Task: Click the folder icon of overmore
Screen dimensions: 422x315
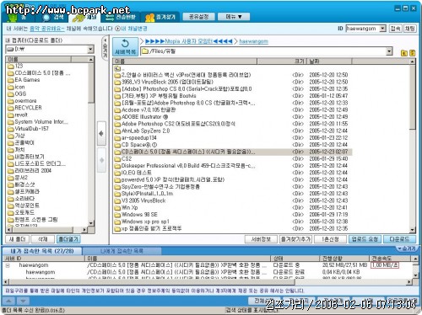Action: pyautogui.click(x=11, y=101)
